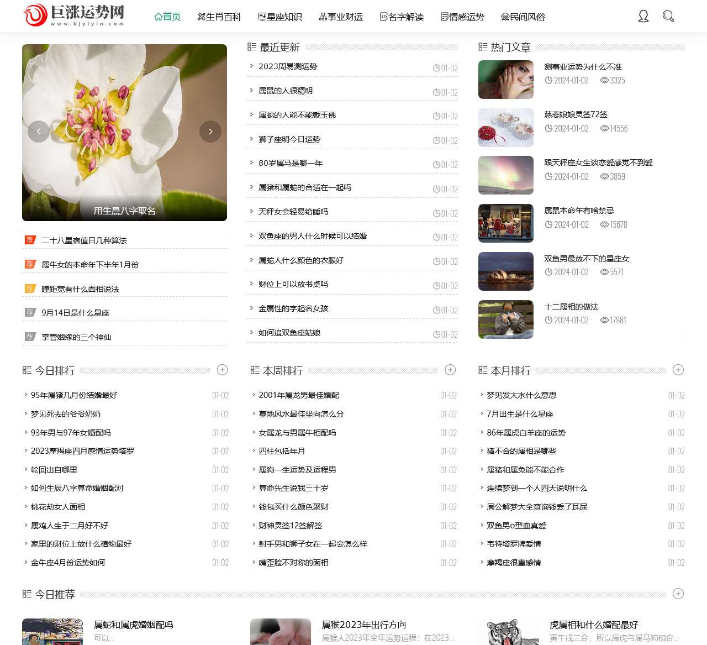Image resolution: width=707 pixels, height=645 pixels.
Task: Expand the 本月排行 section plus control
Action: click(678, 370)
